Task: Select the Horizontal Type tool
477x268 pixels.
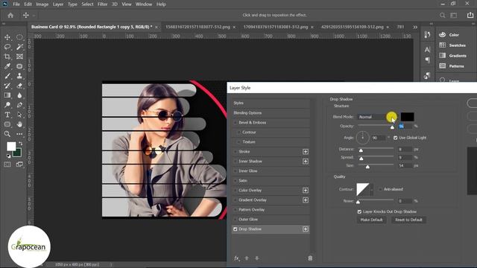Action: 7,115
